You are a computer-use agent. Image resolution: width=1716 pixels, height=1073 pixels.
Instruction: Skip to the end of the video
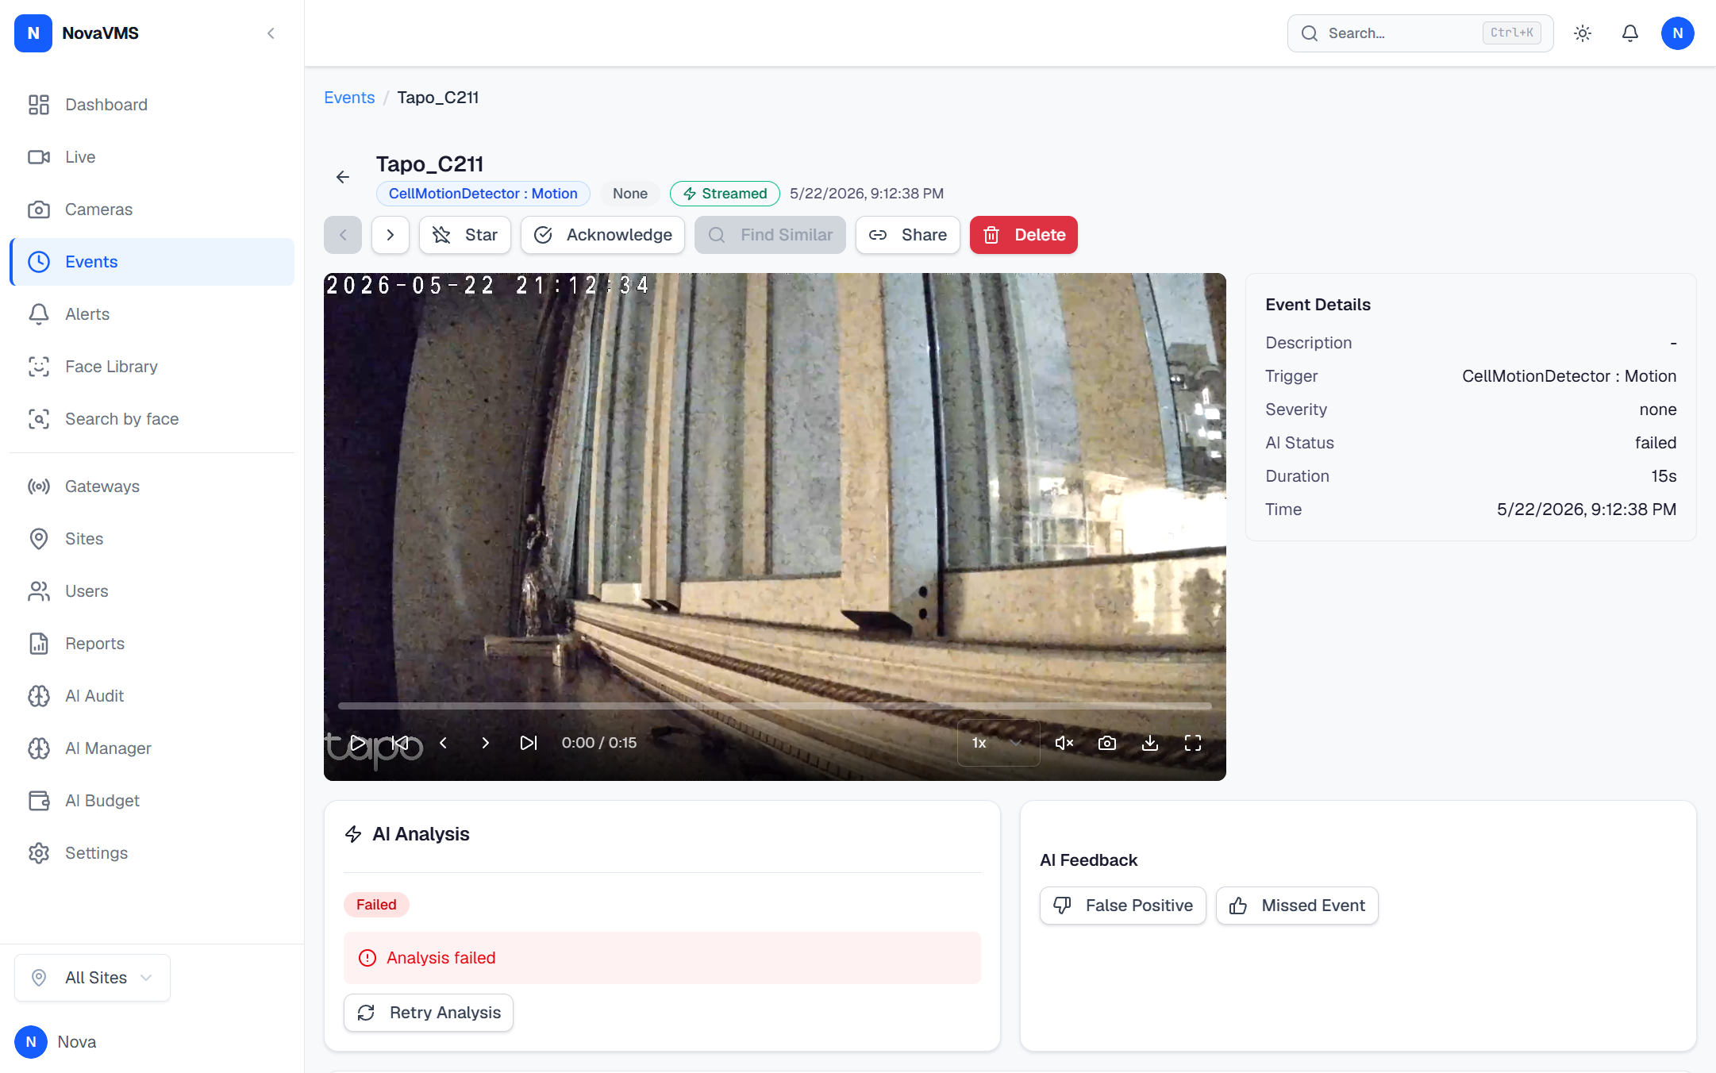click(529, 743)
